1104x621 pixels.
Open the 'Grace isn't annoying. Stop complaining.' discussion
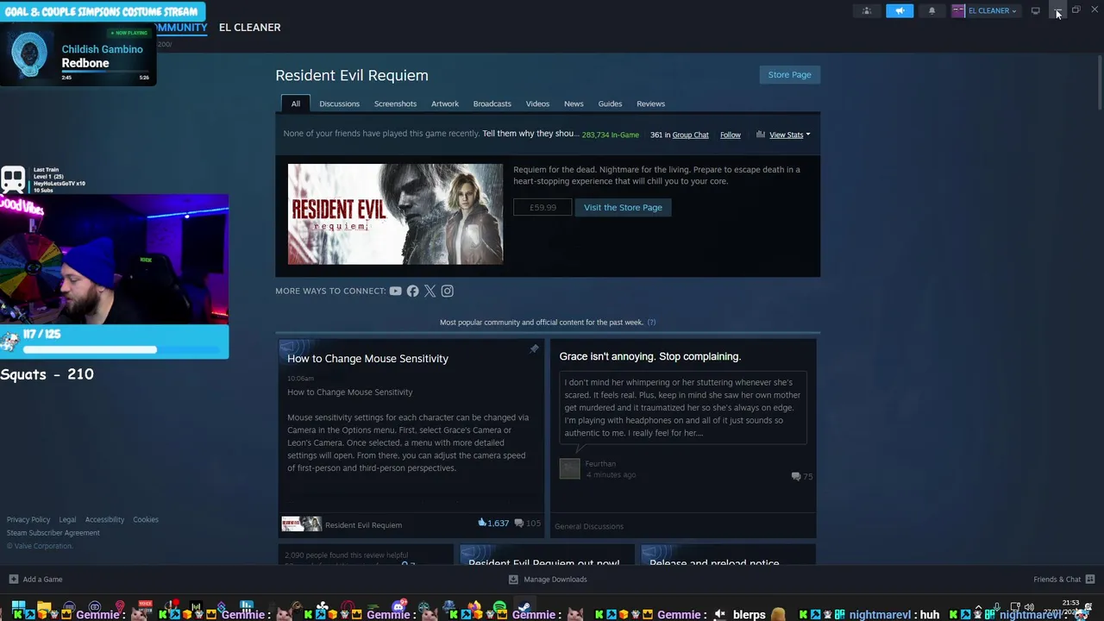649,356
